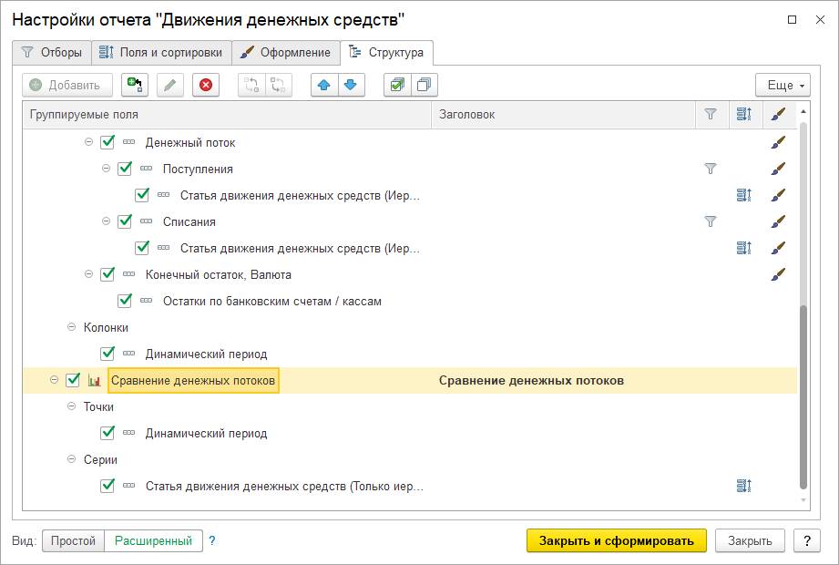Collapse the Колонки group

pos(72,327)
